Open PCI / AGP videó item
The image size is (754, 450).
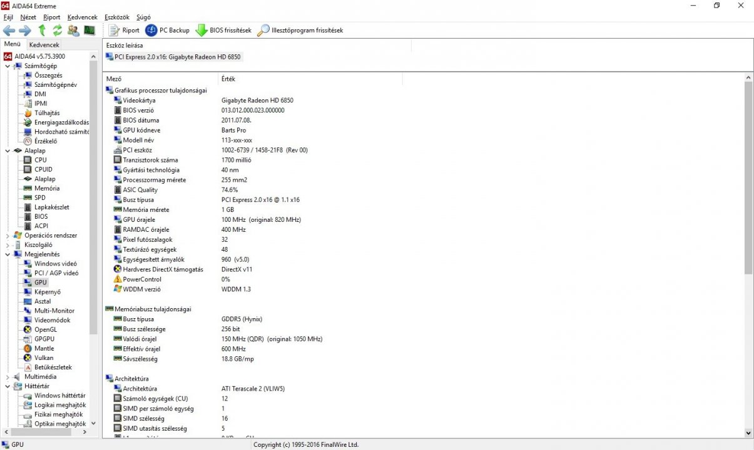56,273
